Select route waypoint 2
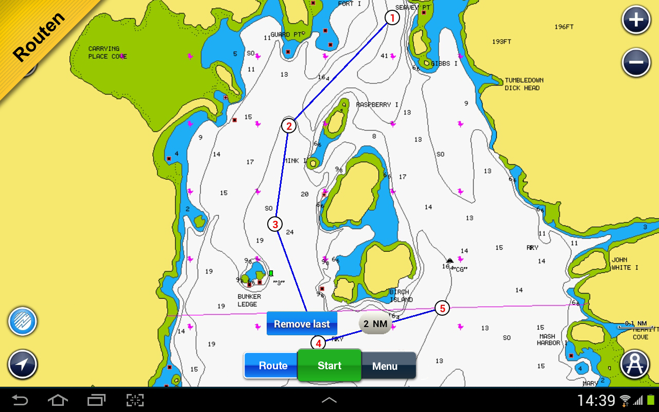This screenshot has width=659, height=412. click(x=289, y=126)
